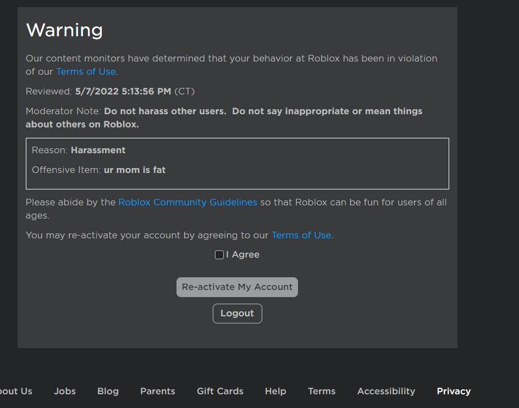Image resolution: width=519 pixels, height=408 pixels.
Task: Select the Warning heading text
Action: 64,30
